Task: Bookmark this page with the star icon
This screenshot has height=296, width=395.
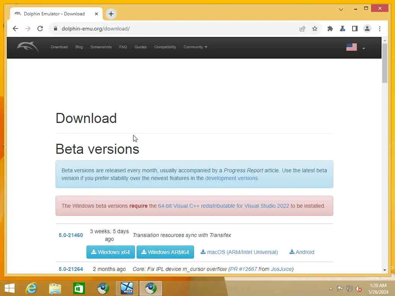Action: pyautogui.click(x=315, y=29)
